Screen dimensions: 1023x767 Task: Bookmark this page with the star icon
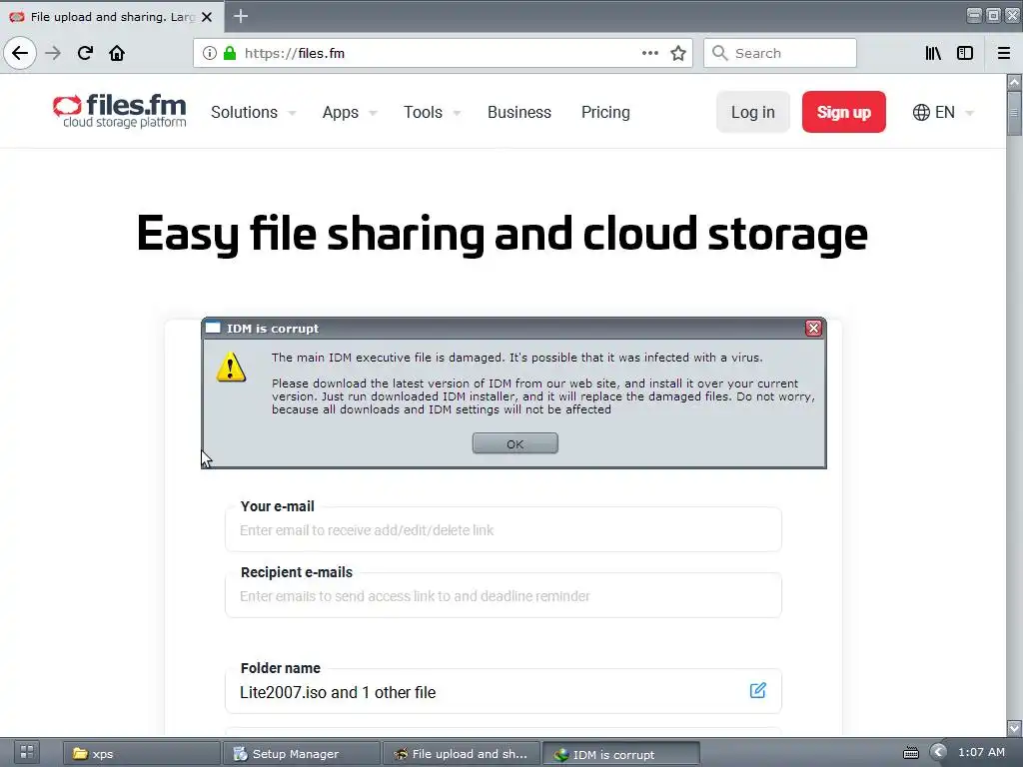pos(678,53)
